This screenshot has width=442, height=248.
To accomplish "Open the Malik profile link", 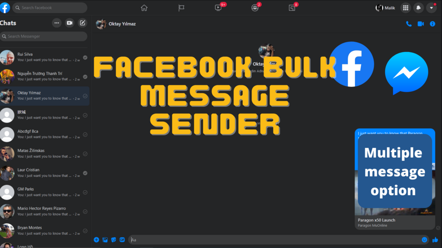I will pos(385,8).
